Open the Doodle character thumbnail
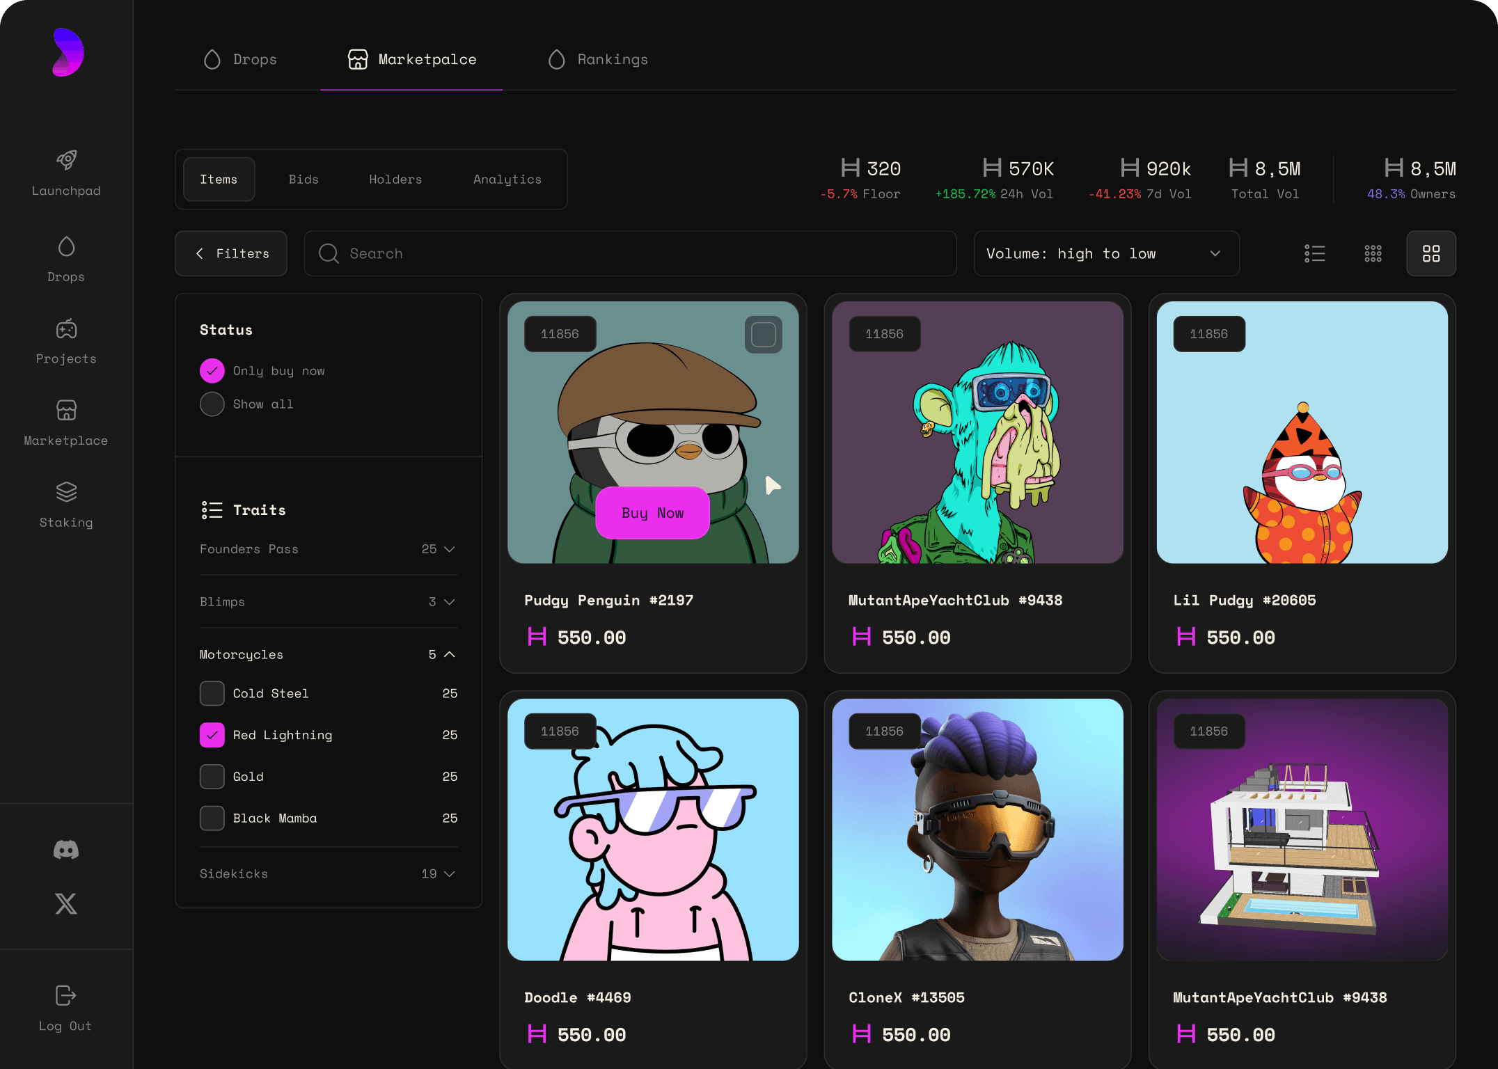Image resolution: width=1498 pixels, height=1069 pixels. (653, 830)
